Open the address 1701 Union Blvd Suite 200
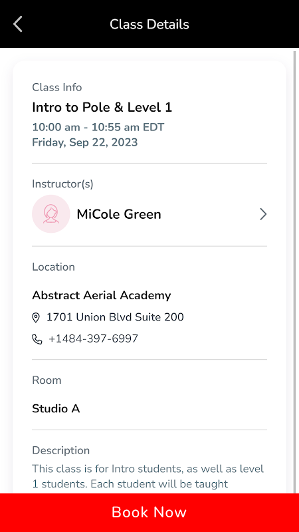The image size is (299, 532). point(115,317)
